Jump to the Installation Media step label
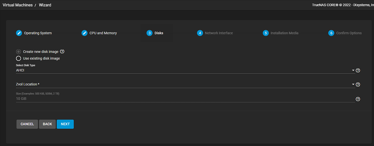374x146 pixels. click(x=285, y=33)
